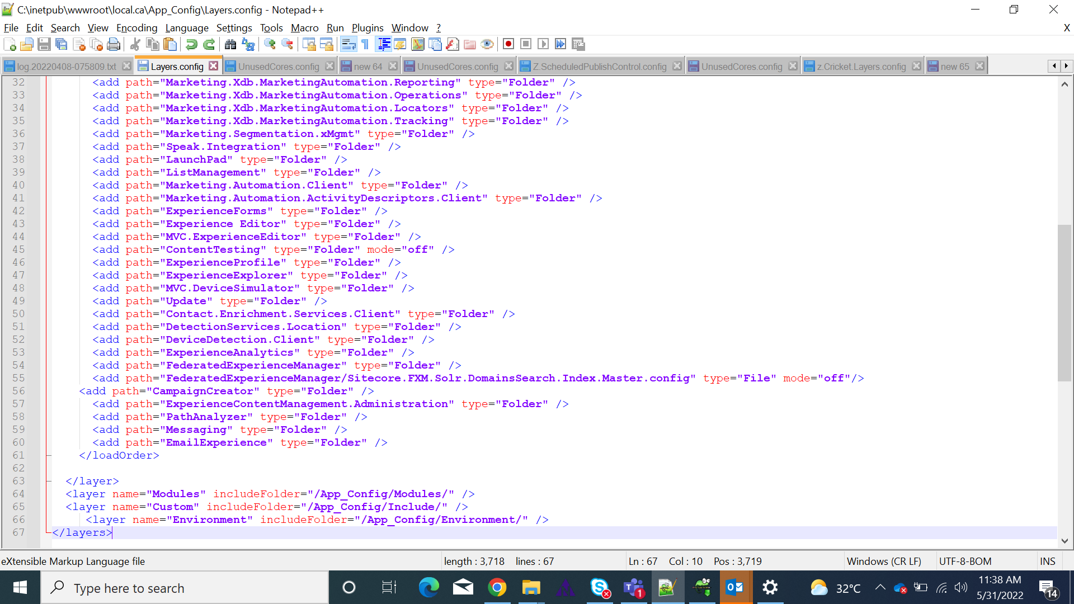The width and height of the screenshot is (1074, 604).
Task: Click the New File icon in toolbar
Action: pos(10,44)
